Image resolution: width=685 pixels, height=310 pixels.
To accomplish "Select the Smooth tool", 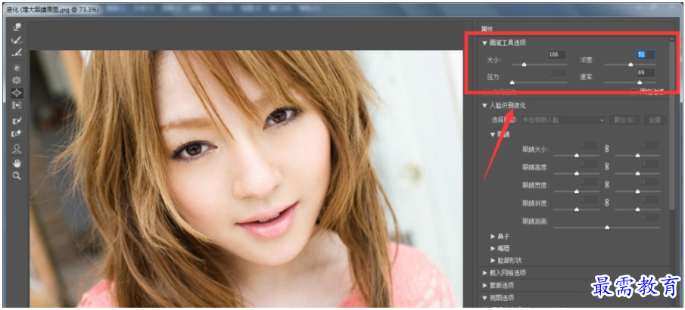I will pos(17,53).
